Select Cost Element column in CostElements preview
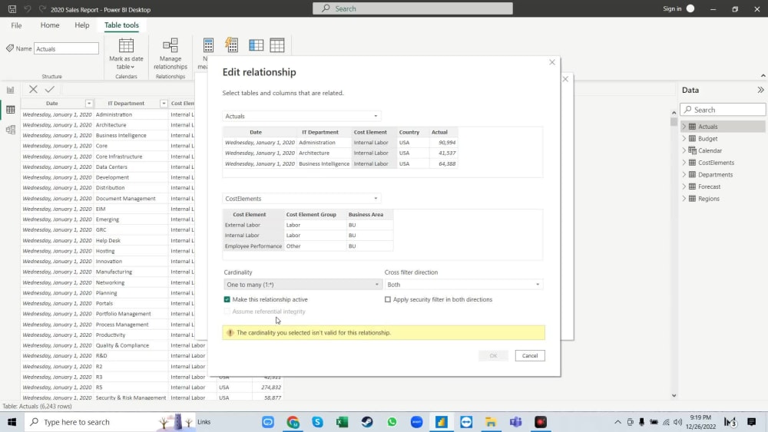This screenshot has width=768, height=432. point(250,214)
